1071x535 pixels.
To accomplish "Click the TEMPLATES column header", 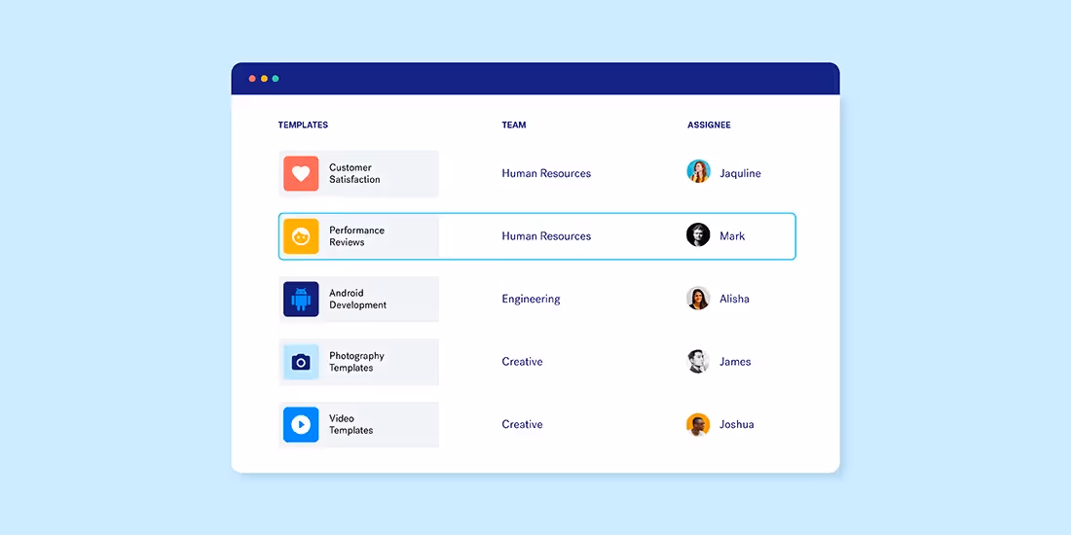I will [x=303, y=125].
